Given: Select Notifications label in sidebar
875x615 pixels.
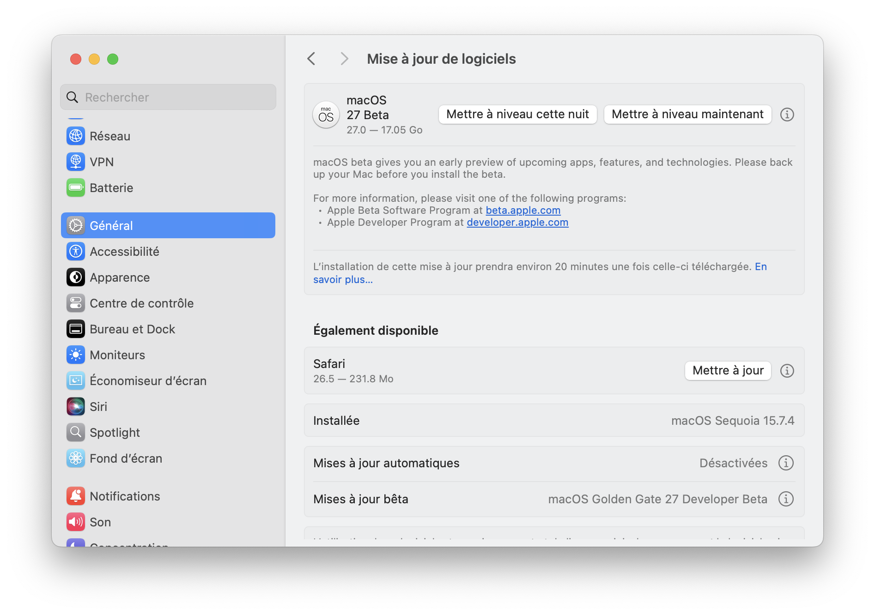Looking at the screenshot, I should (x=125, y=496).
